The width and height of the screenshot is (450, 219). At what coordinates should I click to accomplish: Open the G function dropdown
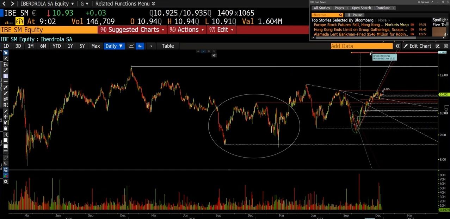(84, 4)
